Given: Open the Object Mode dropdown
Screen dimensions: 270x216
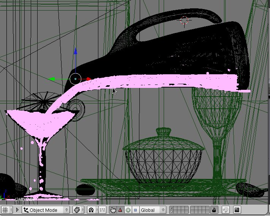Looking at the screenshot, I should 46,210.
